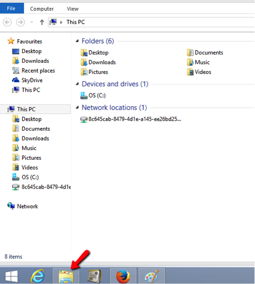The height and width of the screenshot is (284, 255).
Task: Select Favourites star icon in navigation pane
Action: [11, 41]
